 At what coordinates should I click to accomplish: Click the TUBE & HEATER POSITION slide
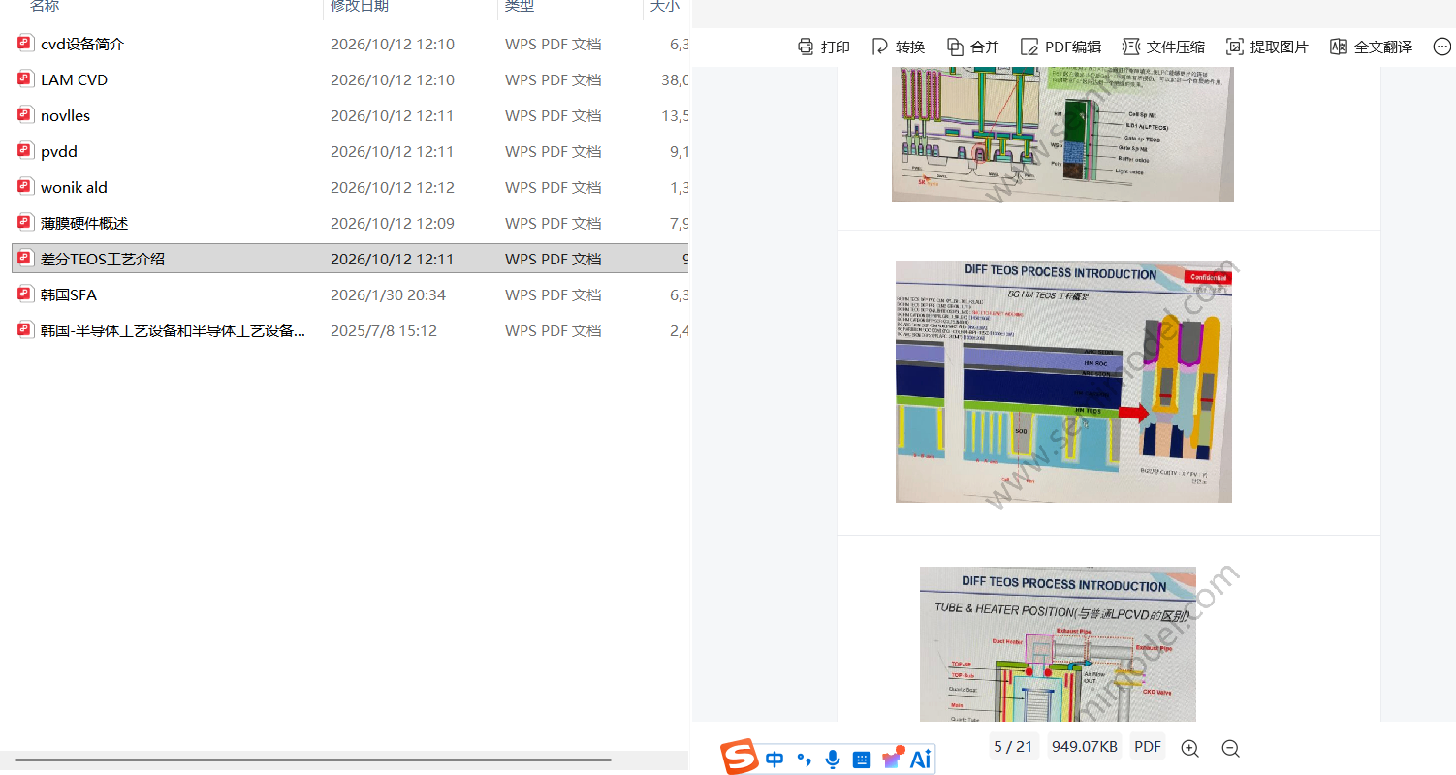click(x=1059, y=644)
